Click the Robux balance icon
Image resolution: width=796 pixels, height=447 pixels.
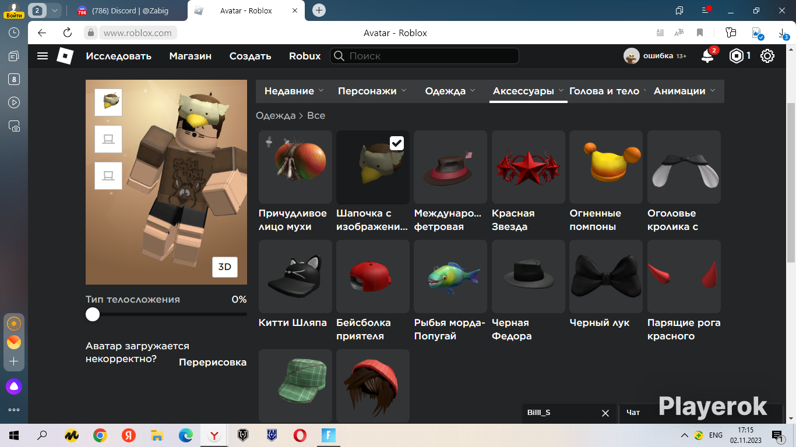(737, 56)
